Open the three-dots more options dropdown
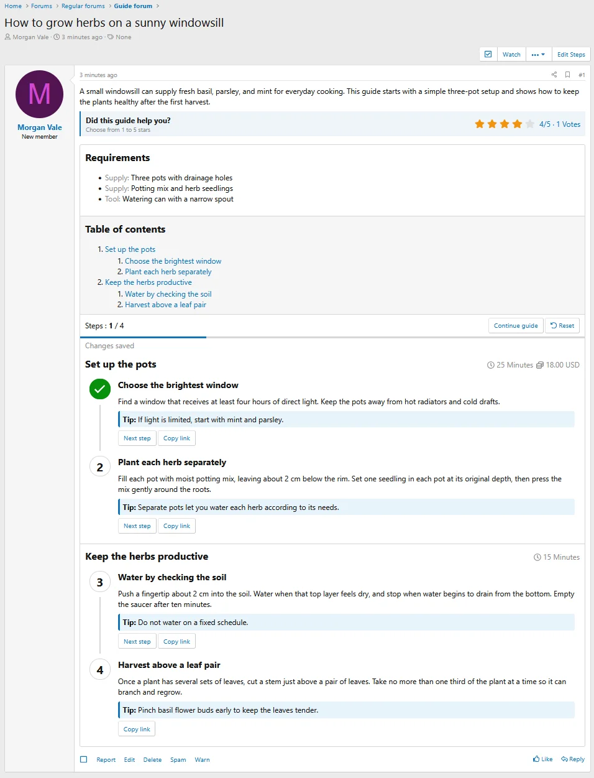The width and height of the screenshot is (594, 778). (538, 54)
